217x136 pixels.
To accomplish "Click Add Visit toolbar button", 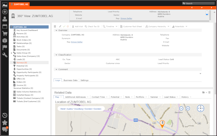I will 77,26.
